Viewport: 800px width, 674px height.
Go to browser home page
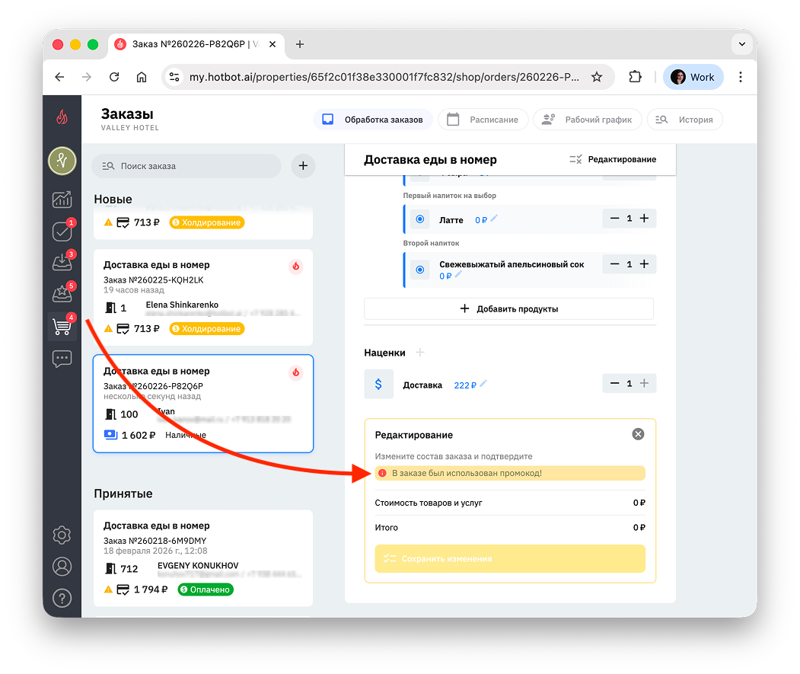(142, 77)
